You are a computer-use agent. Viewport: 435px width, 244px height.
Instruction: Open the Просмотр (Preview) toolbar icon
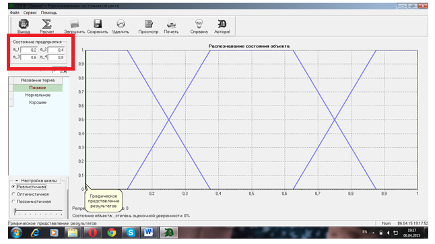148,24
